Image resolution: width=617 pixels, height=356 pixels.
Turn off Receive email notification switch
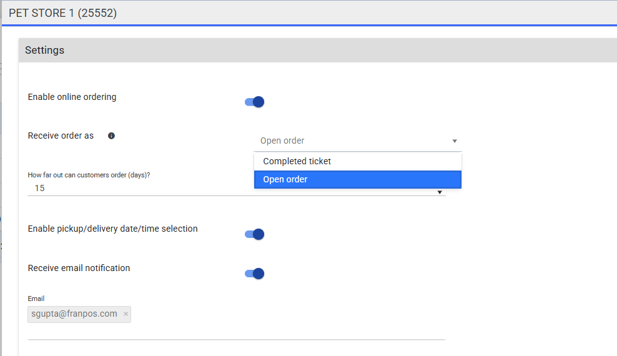coord(255,273)
